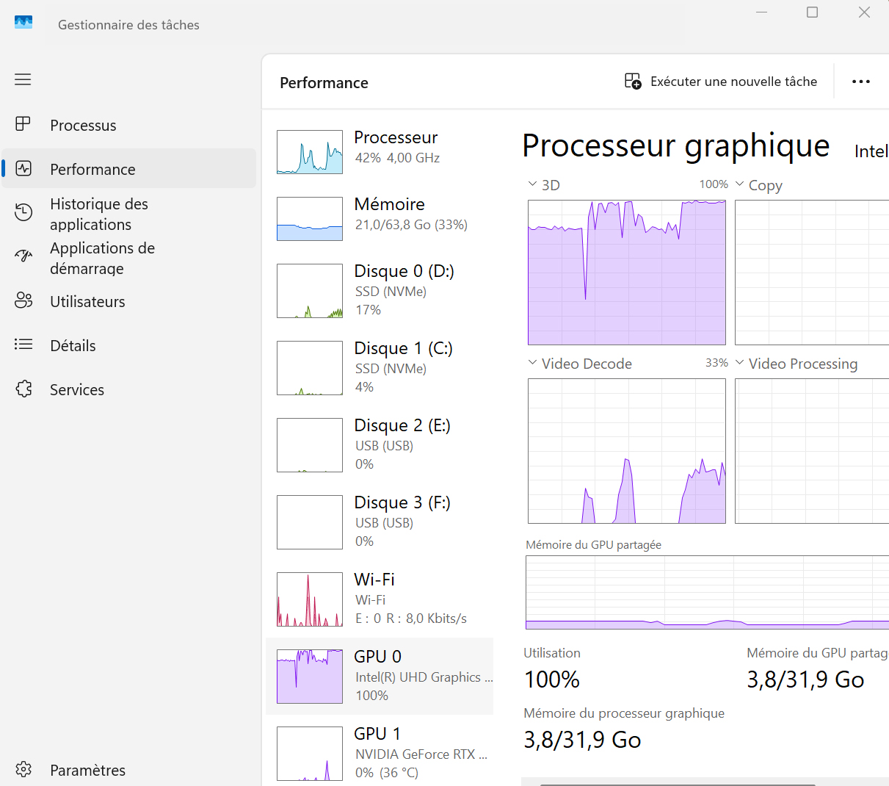Open the Services puzzle icon
The image size is (889, 786).
(x=23, y=389)
